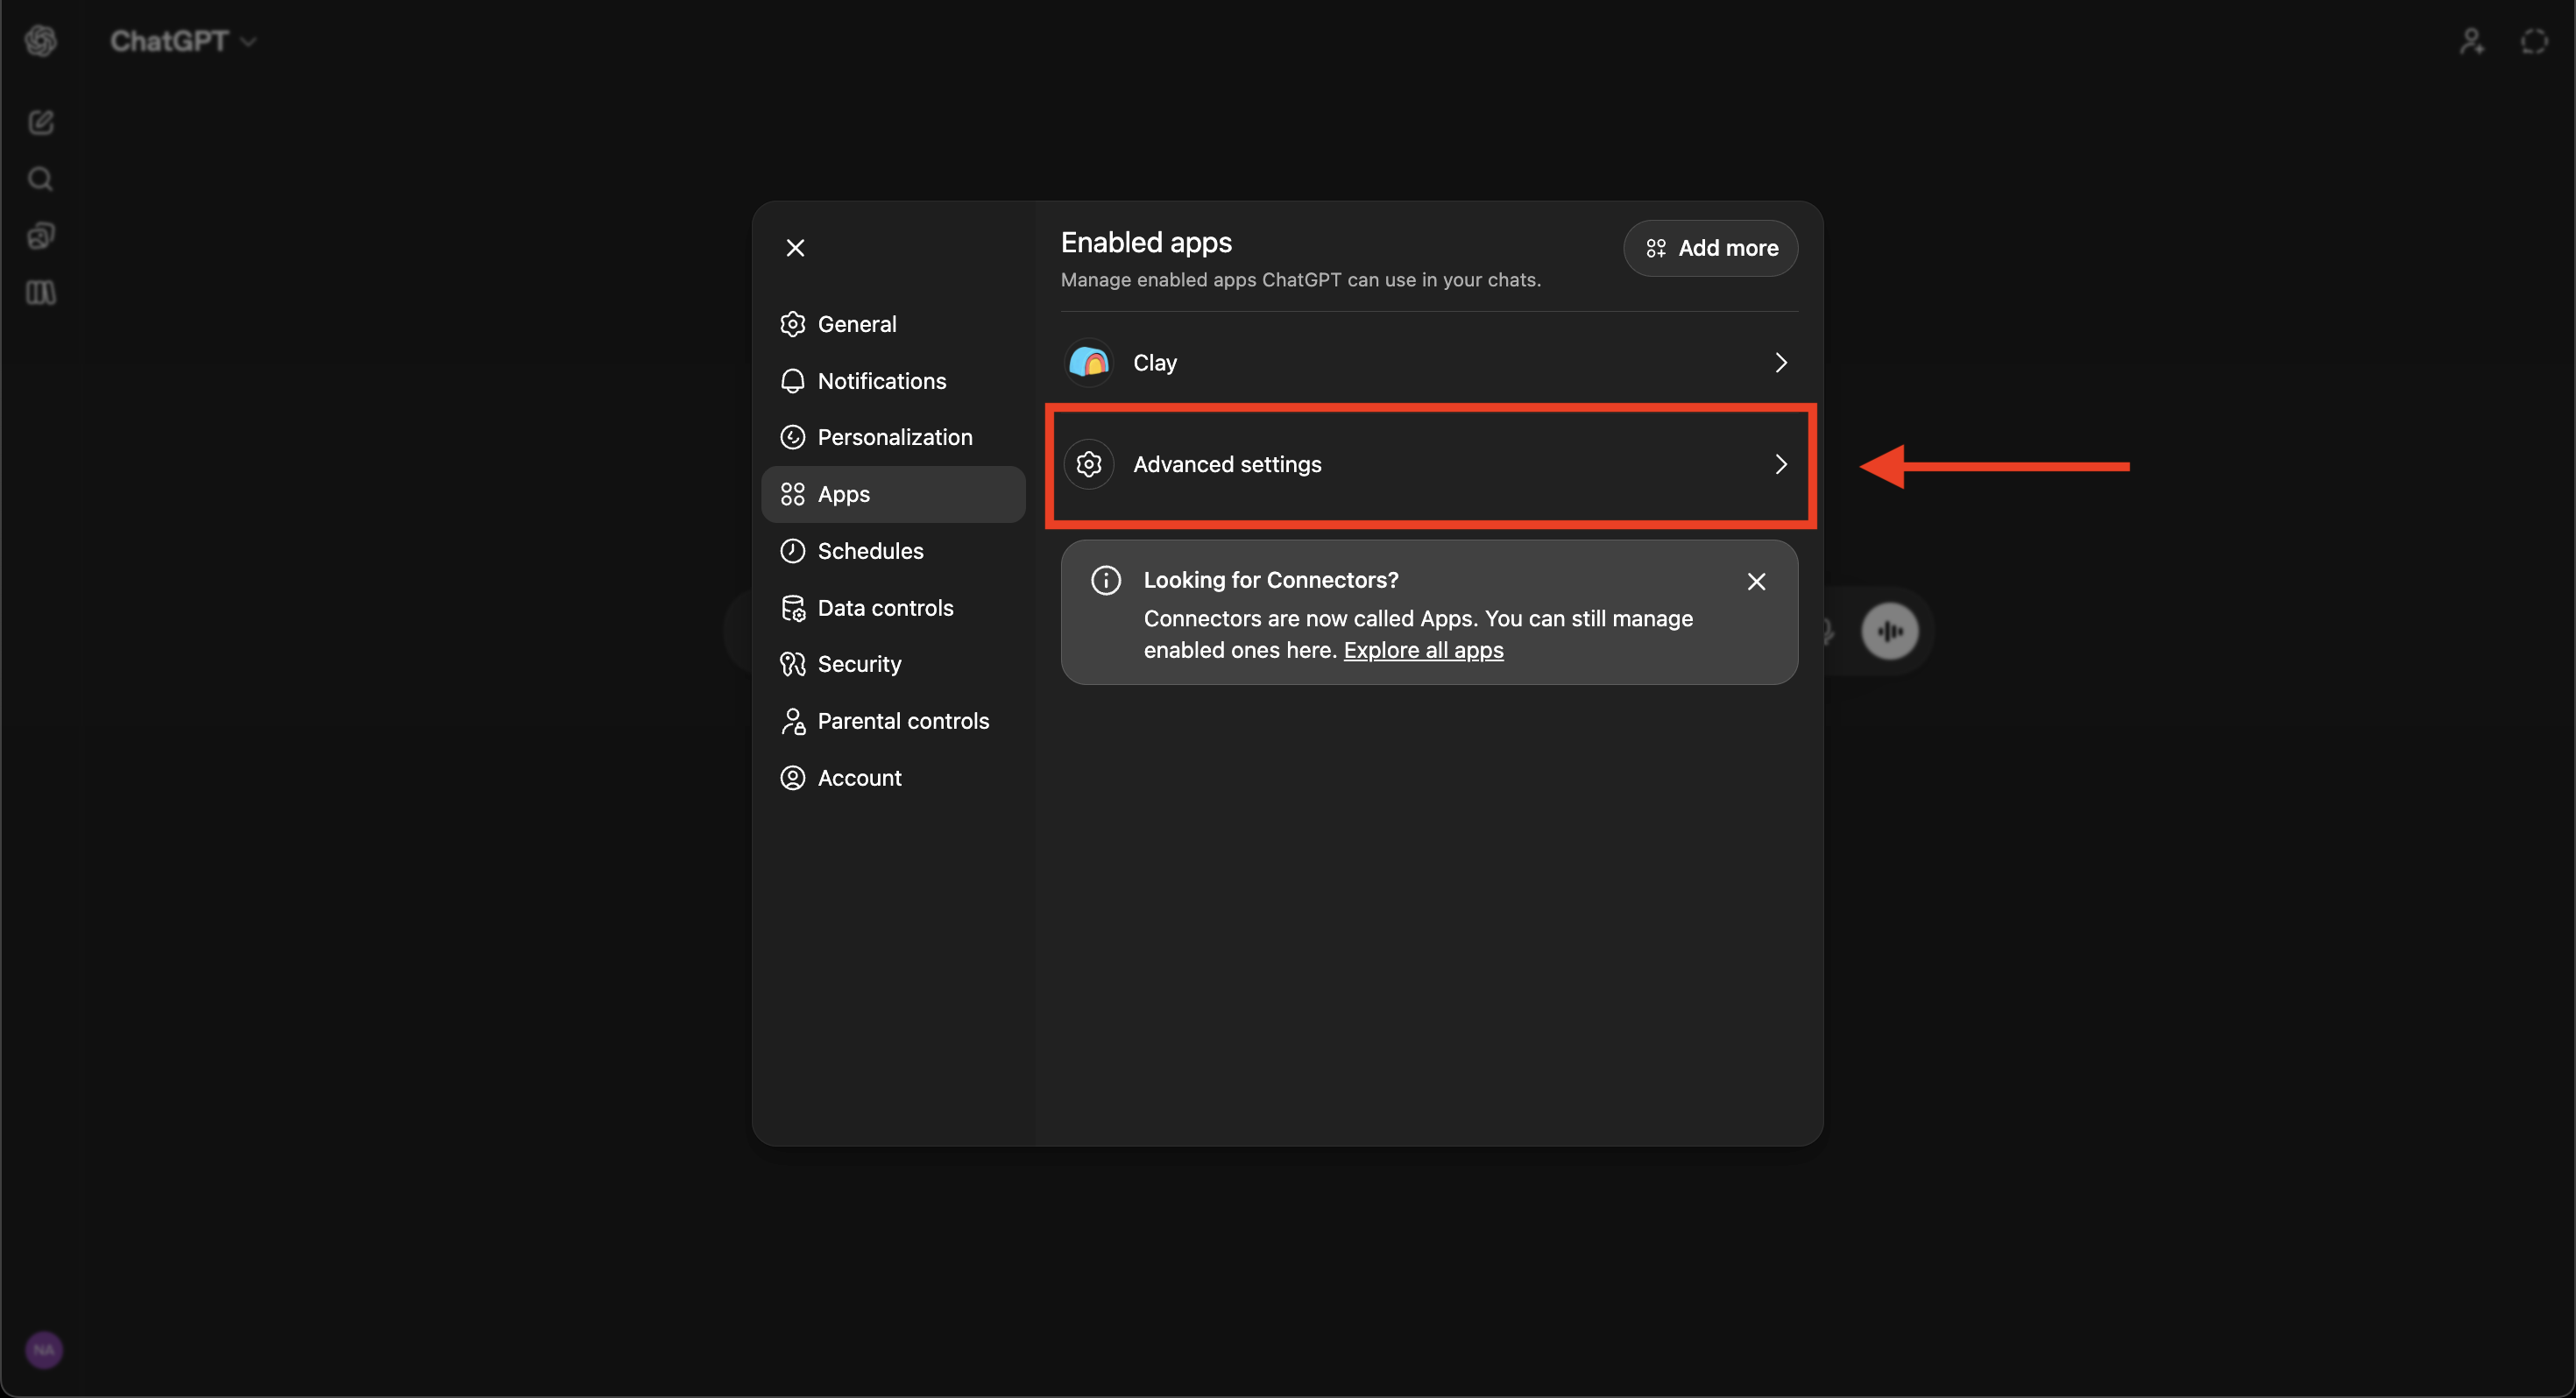Click the Schedules clock icon
This screenshot has width=2576, height=1398.
click(793, 551)
